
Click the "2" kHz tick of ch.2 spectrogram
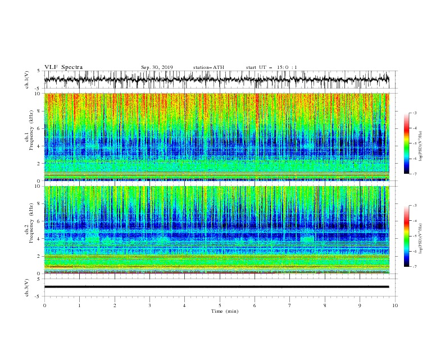(39, 256)
